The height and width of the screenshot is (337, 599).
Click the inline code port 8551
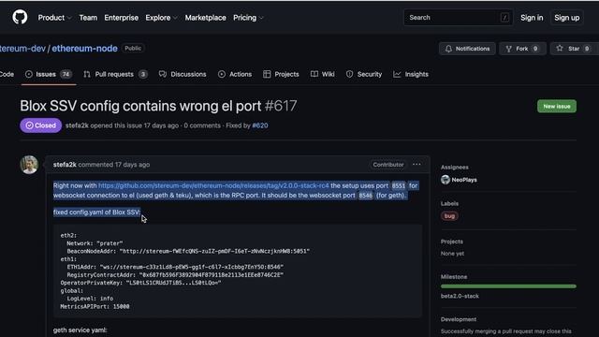tap(398, 185)
